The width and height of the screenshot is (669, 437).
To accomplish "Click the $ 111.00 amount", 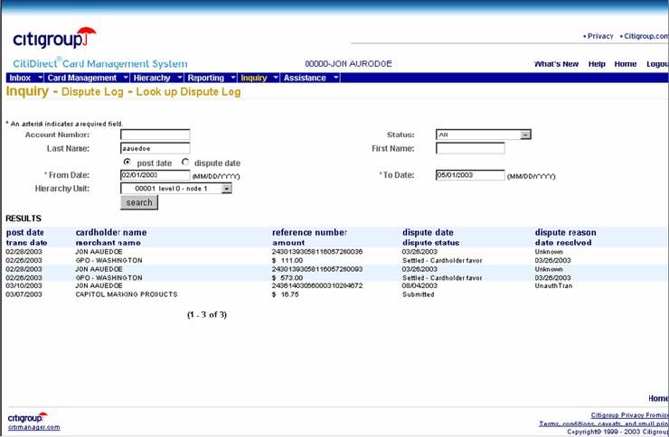I will pyautogui.click(x=287, y=260).
